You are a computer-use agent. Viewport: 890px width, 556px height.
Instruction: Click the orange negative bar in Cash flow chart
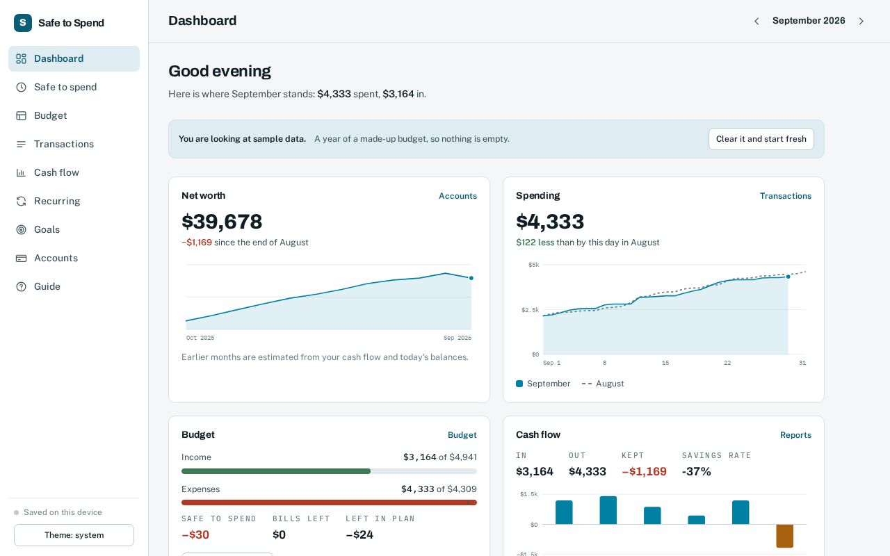[x=785, y=536]
